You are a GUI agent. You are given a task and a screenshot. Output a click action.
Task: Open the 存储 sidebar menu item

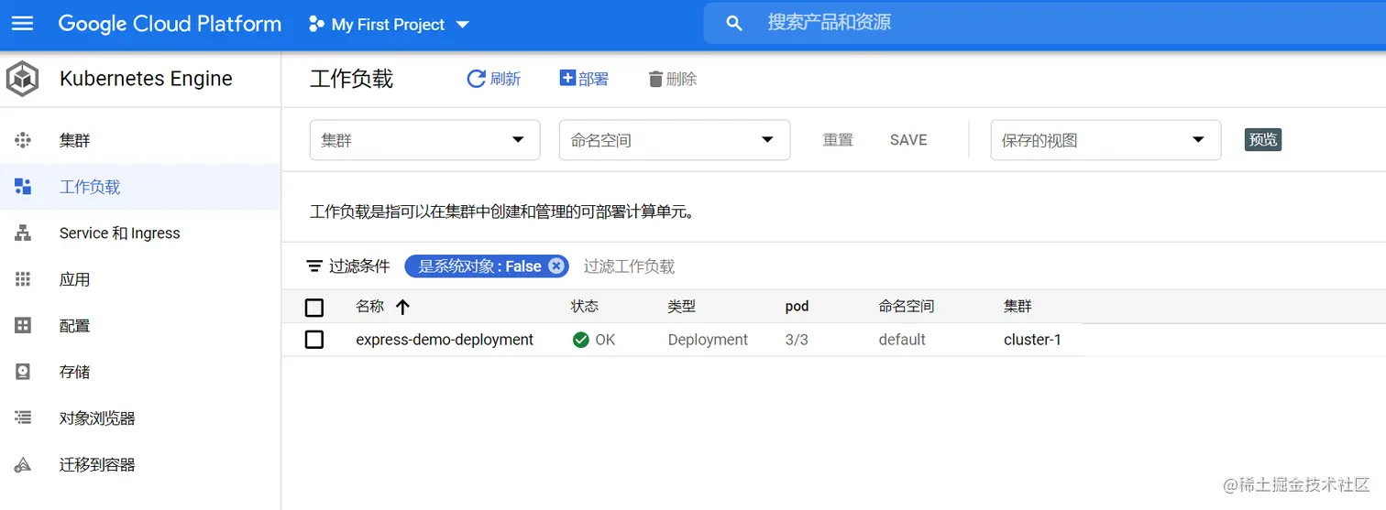pyautogui.click(x=140, y=372)
